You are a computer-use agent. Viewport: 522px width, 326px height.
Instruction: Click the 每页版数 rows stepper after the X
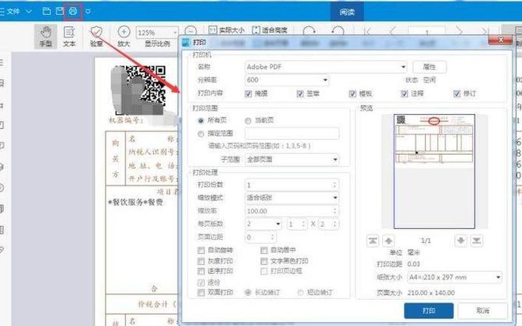point(329,224)
